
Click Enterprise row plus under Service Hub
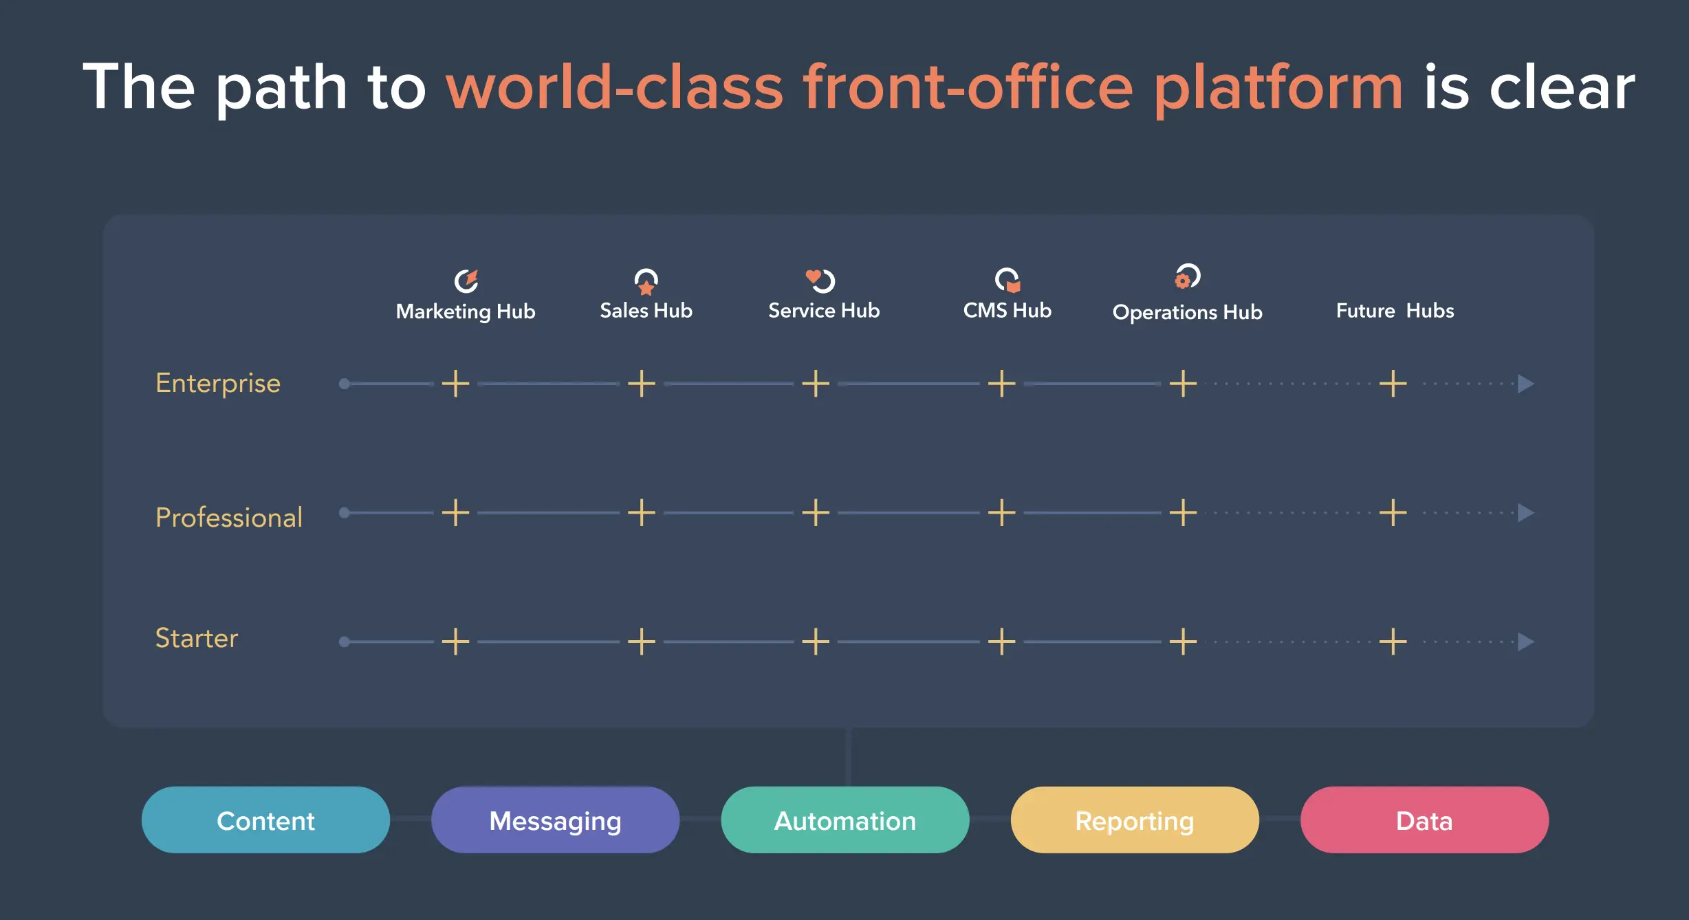pyautogui.click(x=816, y=383)
